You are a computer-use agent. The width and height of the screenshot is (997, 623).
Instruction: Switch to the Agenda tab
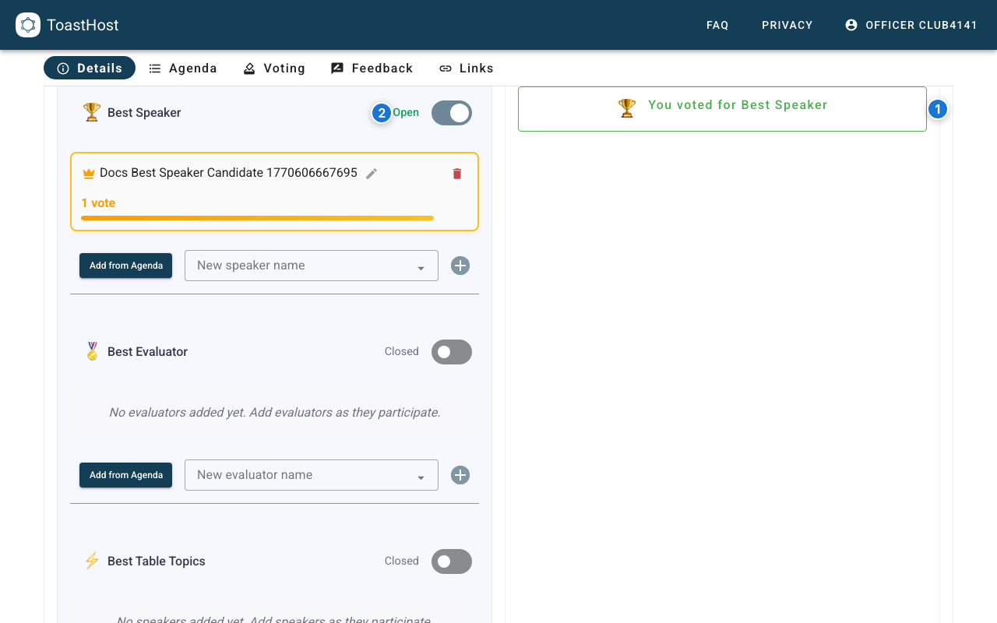tap(183, 69)
